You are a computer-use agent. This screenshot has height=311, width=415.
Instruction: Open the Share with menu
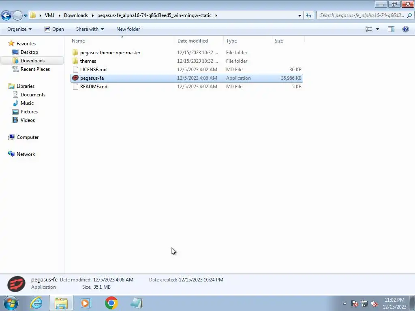90,29
